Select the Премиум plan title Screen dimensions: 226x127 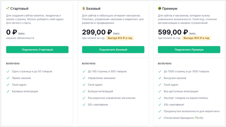tap(170, 9)
